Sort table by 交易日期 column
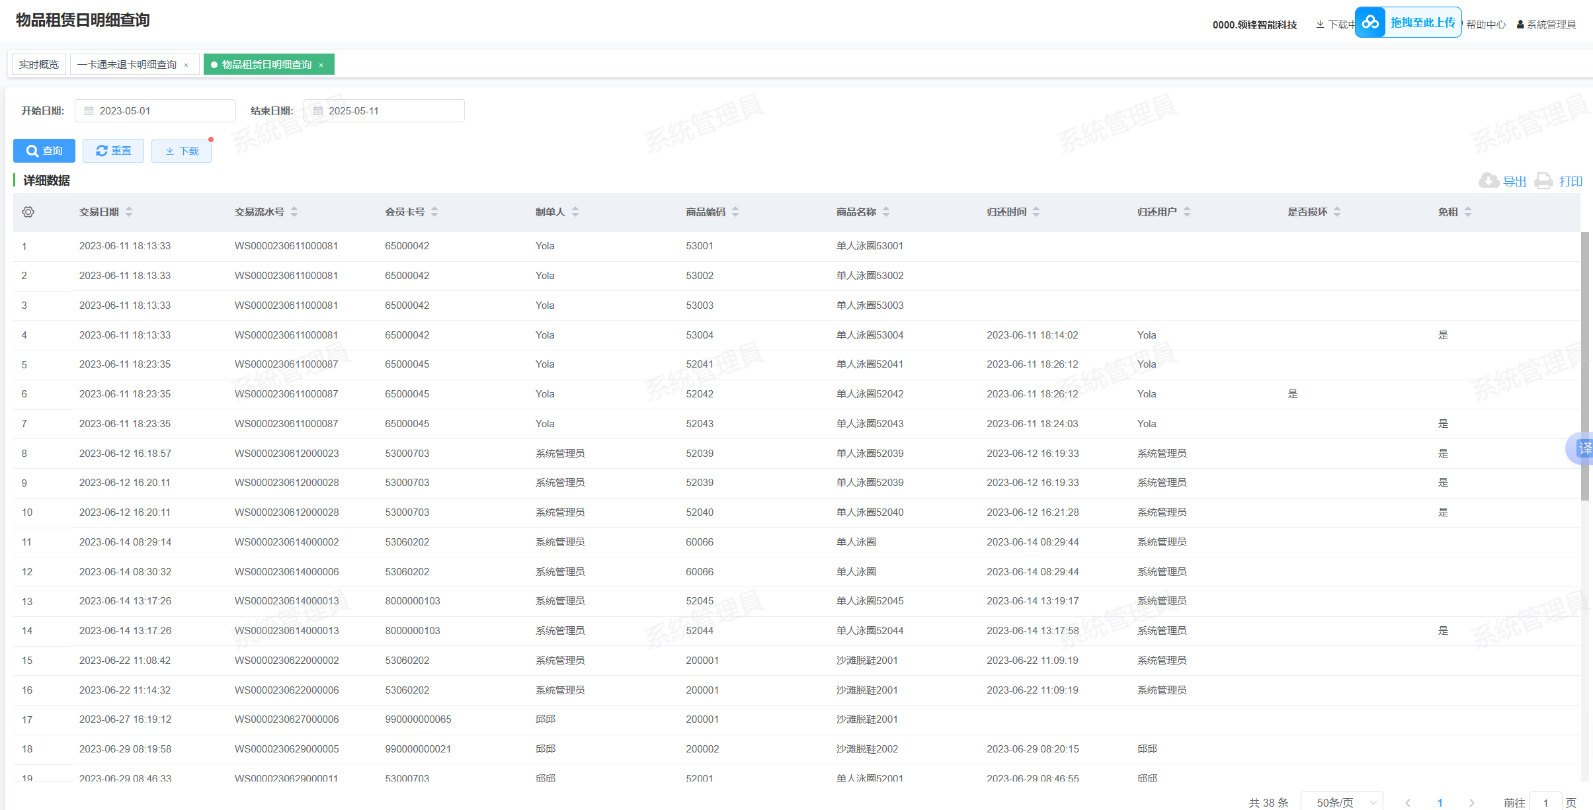This screenshot has width=1593, height=810. tap(129, 212)
